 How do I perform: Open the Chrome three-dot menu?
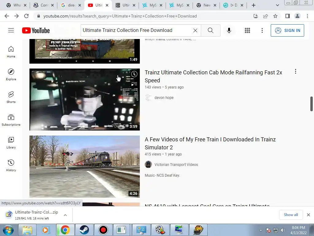click(307, 16)
